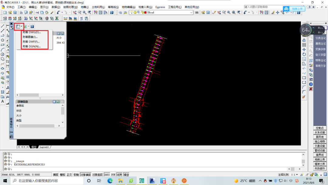Click the Save floppy disk icon
Viewport: 328px width, 185px height.
point(15,12)
